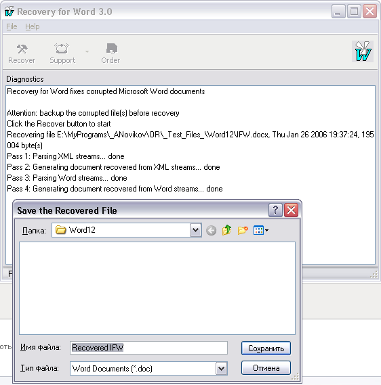Close the Recovery for Word window
The height and width of the screenshot is (385, 381).
coord(369,12)
